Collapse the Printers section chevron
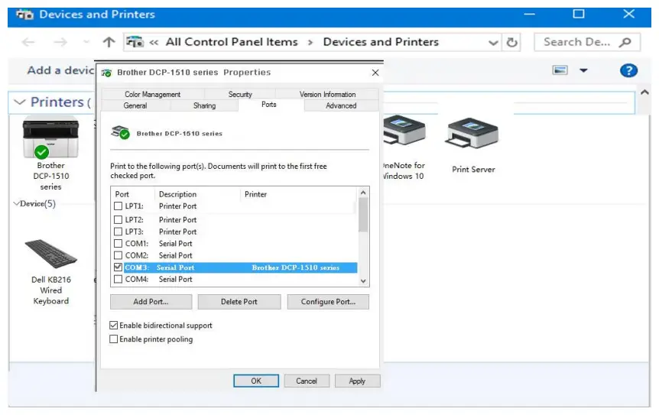 (20, 102)
